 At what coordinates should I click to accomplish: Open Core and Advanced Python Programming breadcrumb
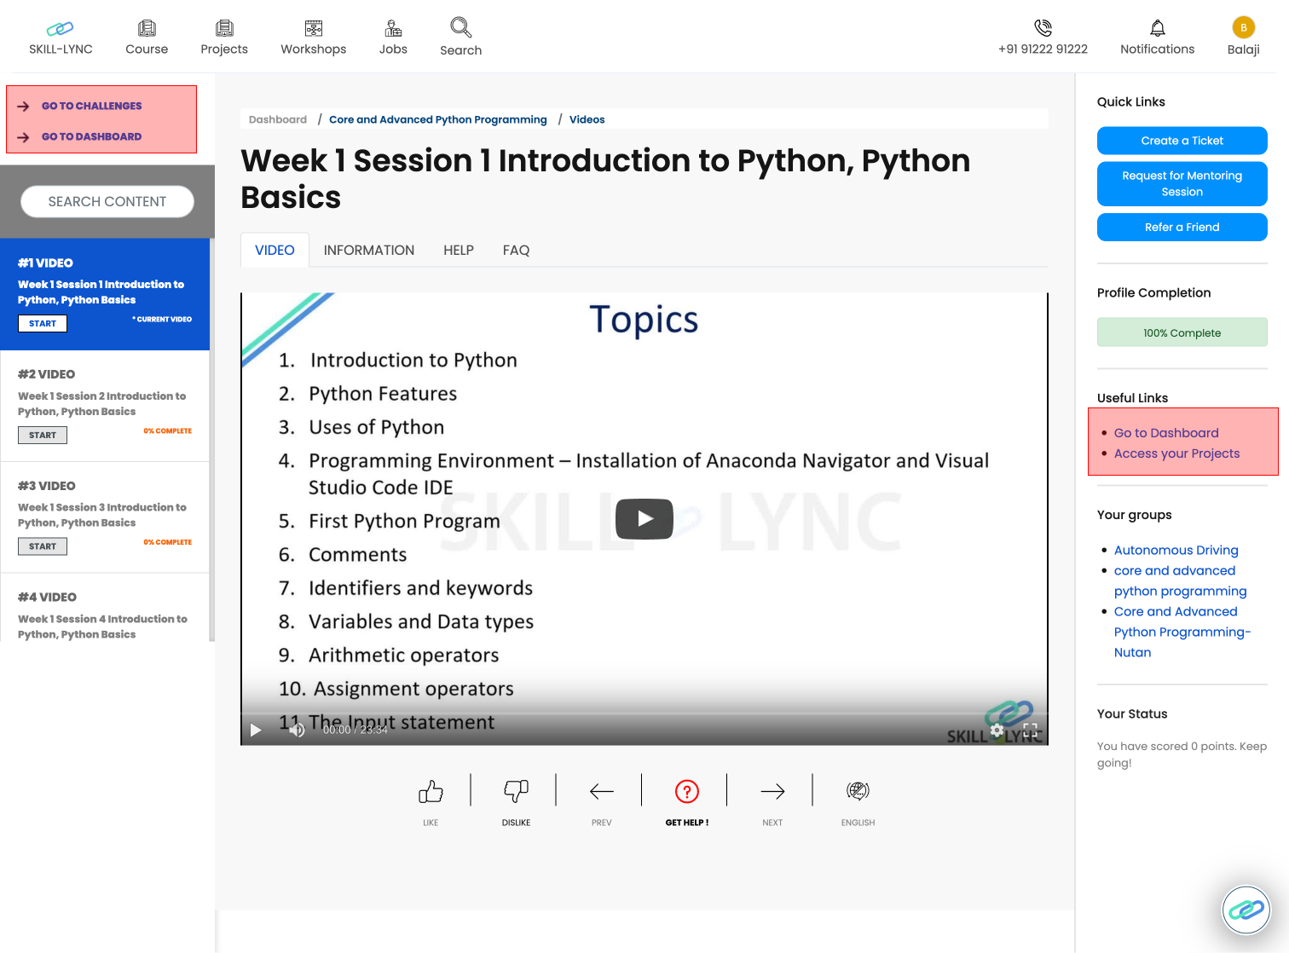[x=438, y=119]
